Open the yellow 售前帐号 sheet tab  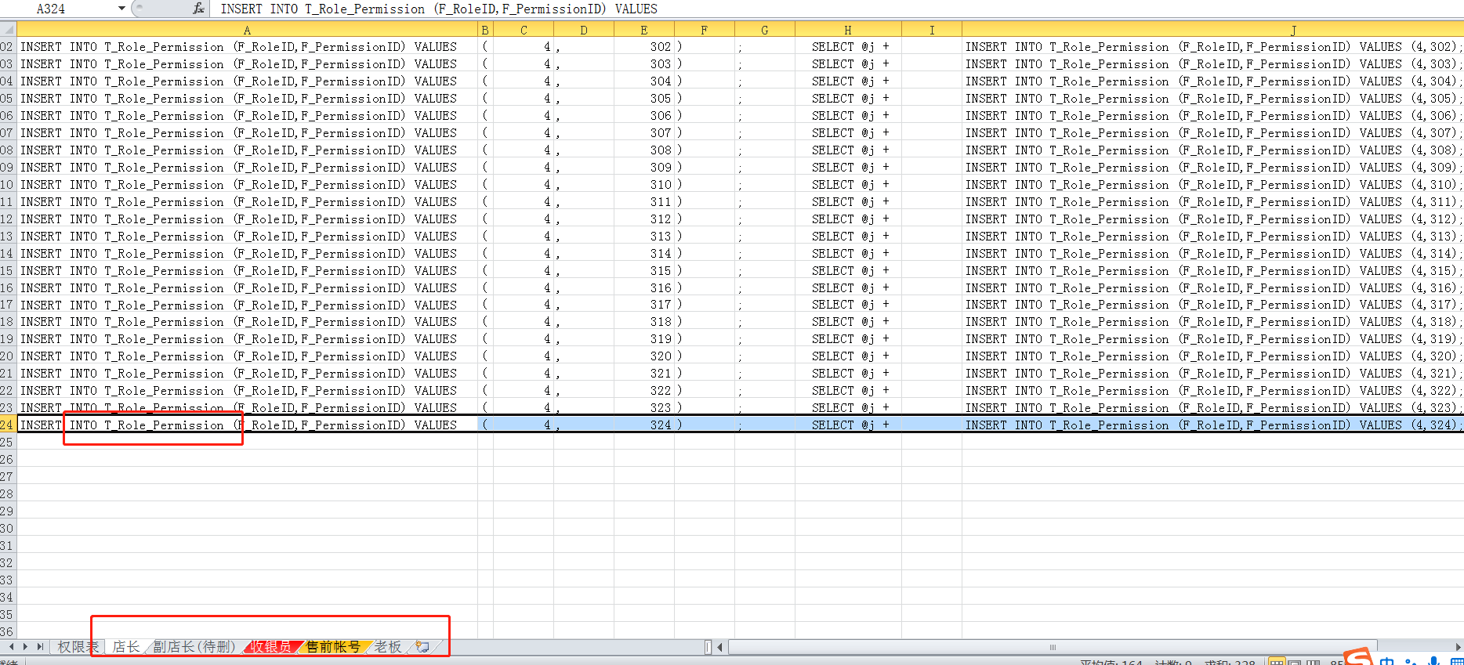[333, 647]
